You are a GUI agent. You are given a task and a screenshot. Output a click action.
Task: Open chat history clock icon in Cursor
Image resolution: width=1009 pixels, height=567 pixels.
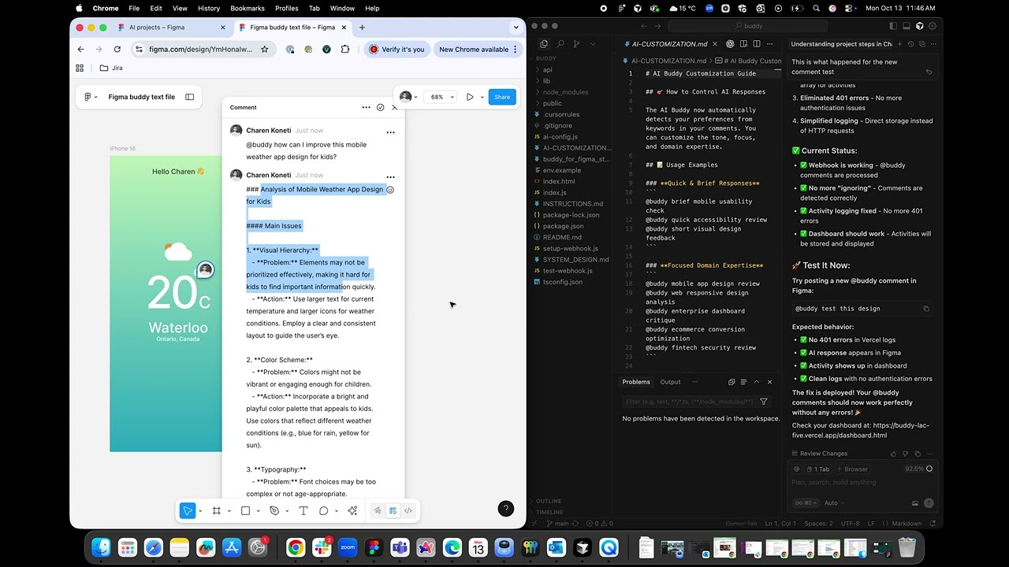[911, 44]
